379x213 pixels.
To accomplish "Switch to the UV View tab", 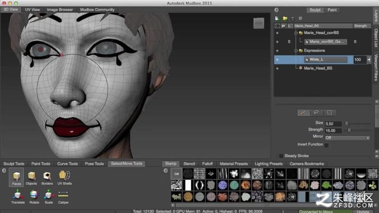I will (32, 9).
